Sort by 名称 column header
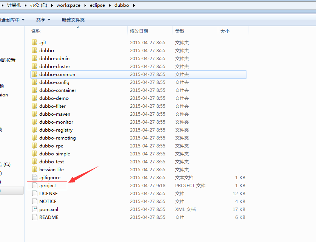 [x=36, y=31]
